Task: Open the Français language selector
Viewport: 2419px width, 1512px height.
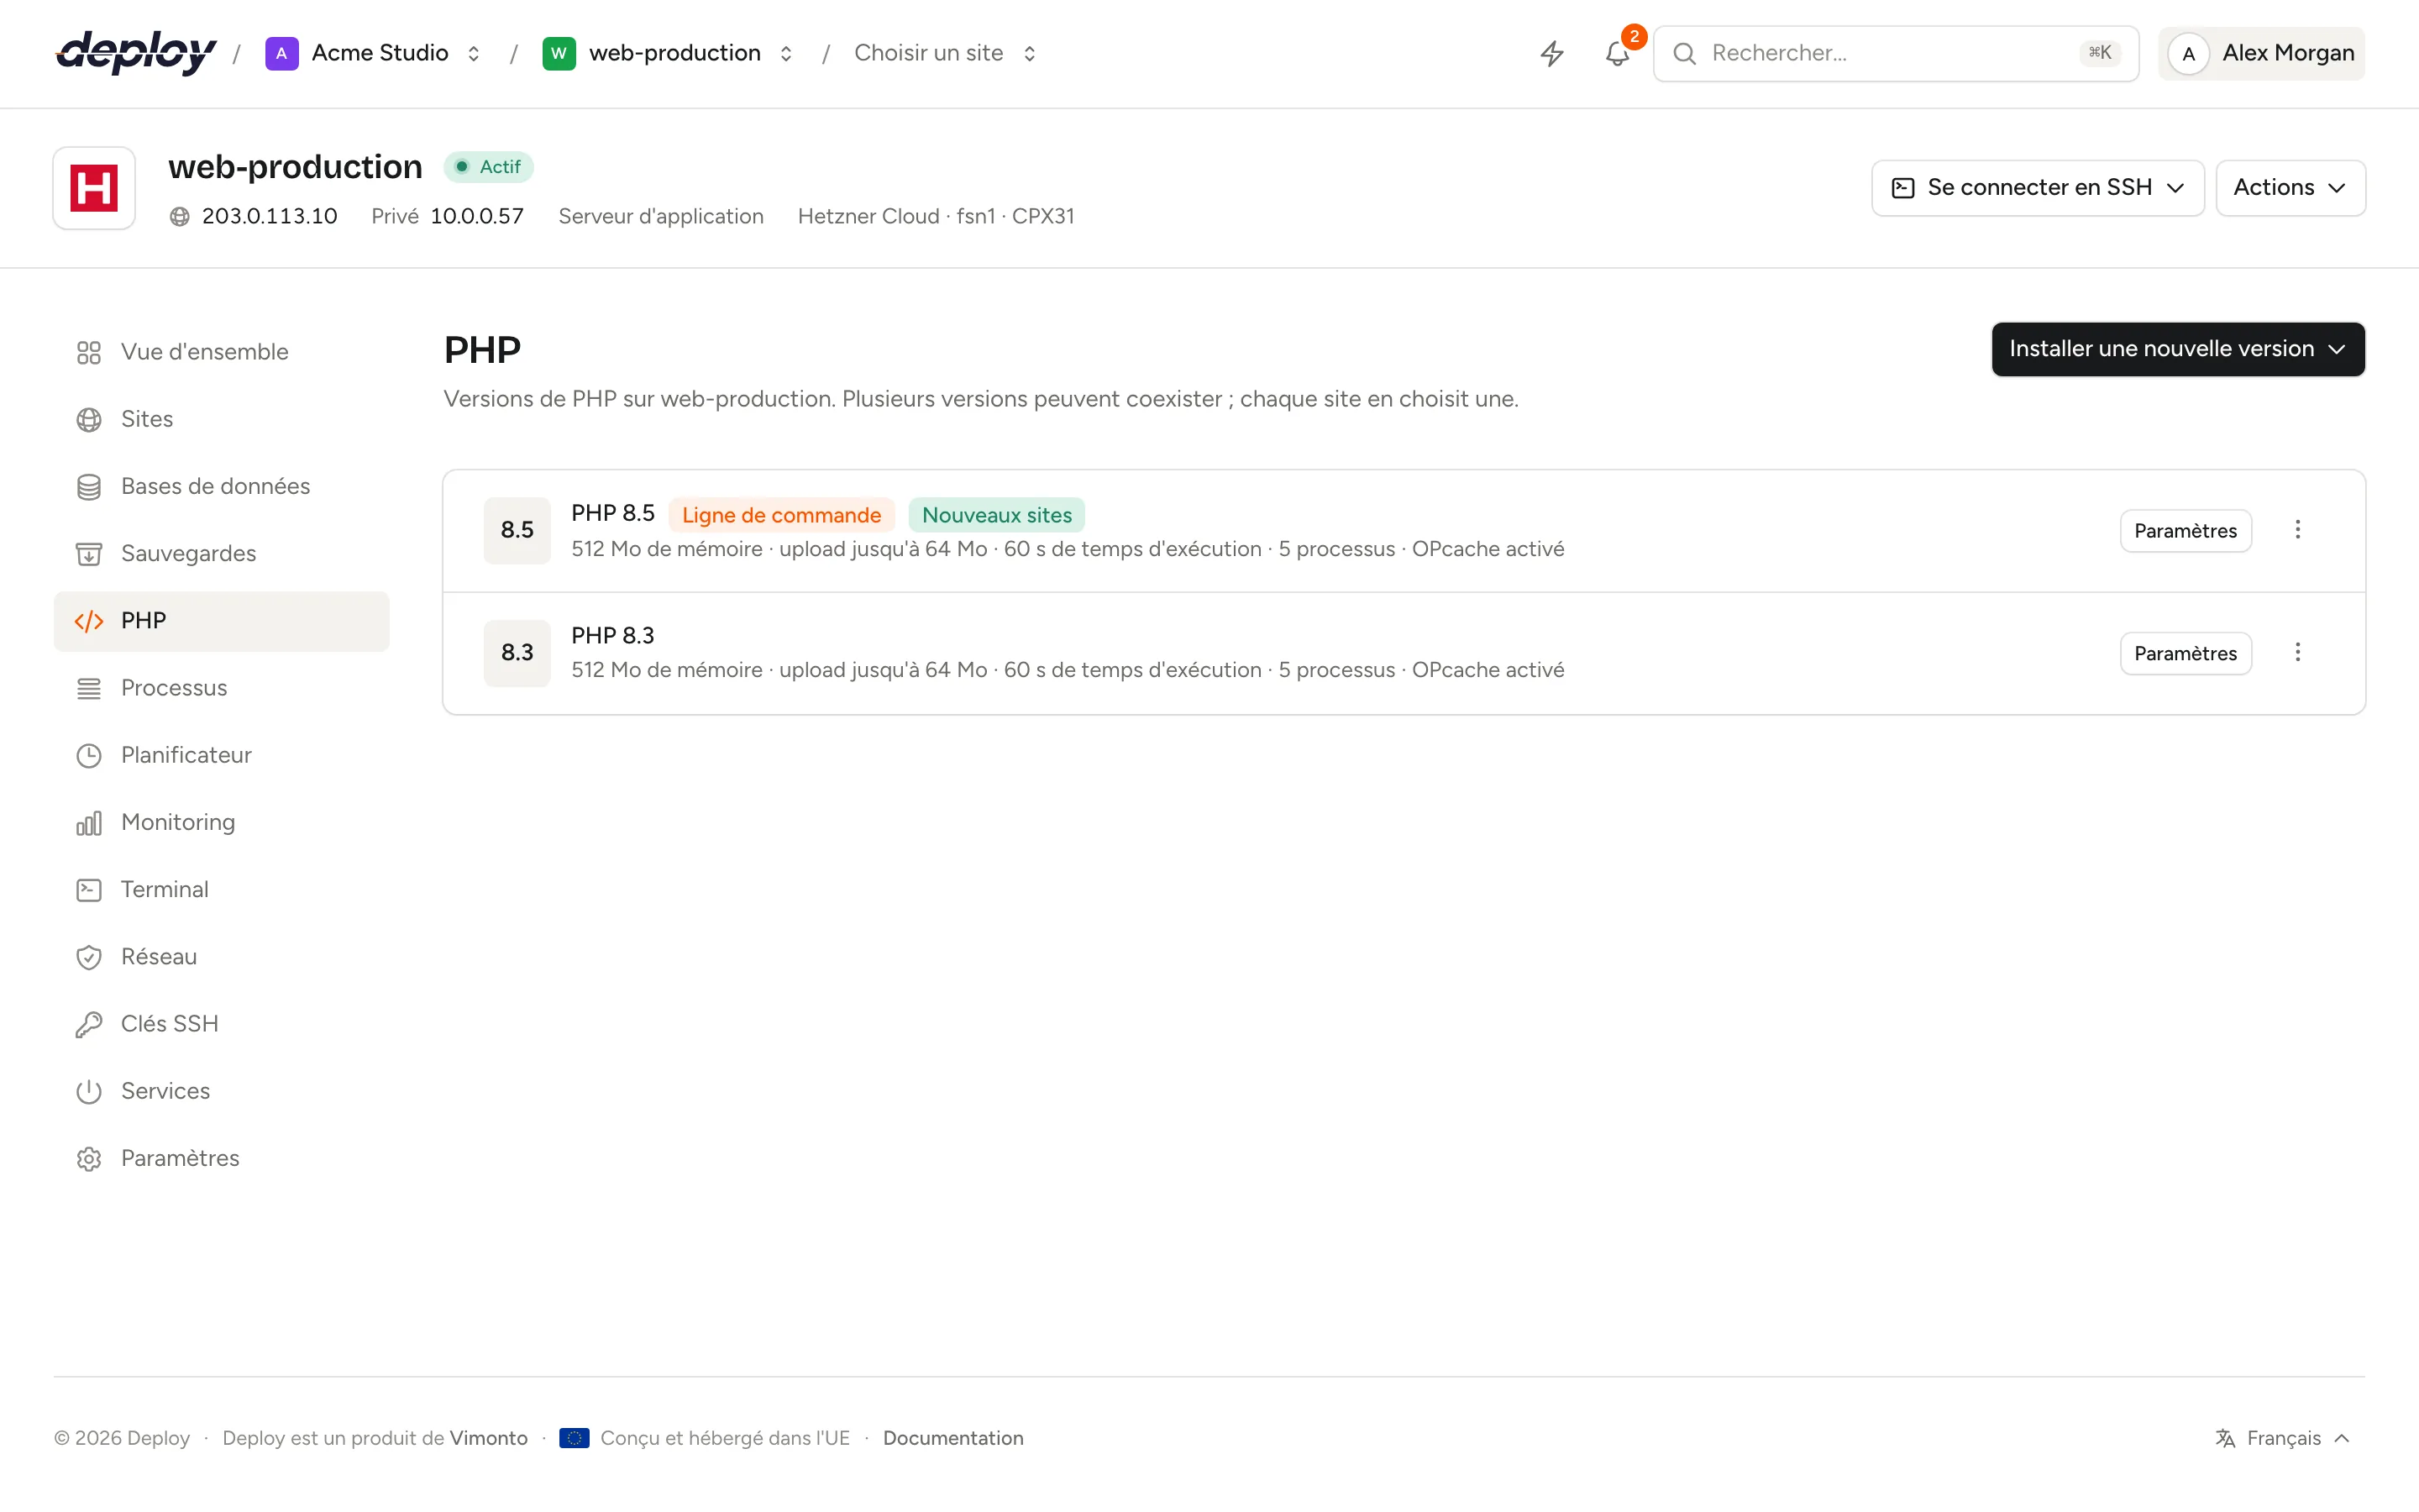Action: pyautogui.click(x=2283, y=1438)
